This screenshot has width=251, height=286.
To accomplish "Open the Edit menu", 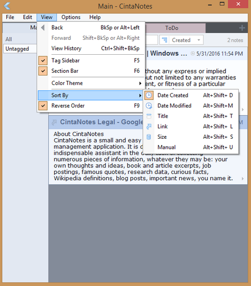I will click(x=27, y=17).
